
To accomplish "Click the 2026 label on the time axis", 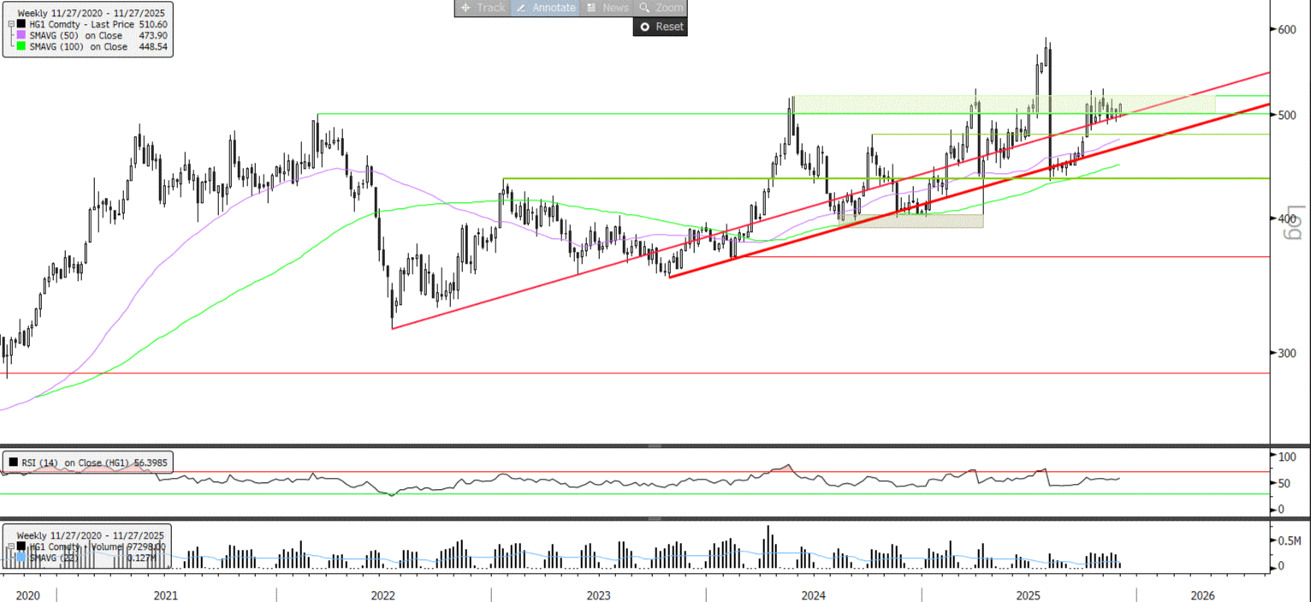I will [1202, 595].
